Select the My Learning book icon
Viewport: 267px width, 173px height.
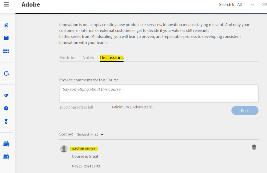6,38
